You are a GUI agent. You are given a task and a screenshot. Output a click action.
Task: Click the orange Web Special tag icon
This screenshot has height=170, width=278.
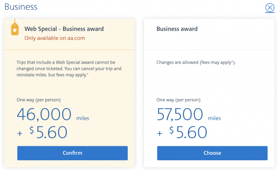[x=15, y=28]
